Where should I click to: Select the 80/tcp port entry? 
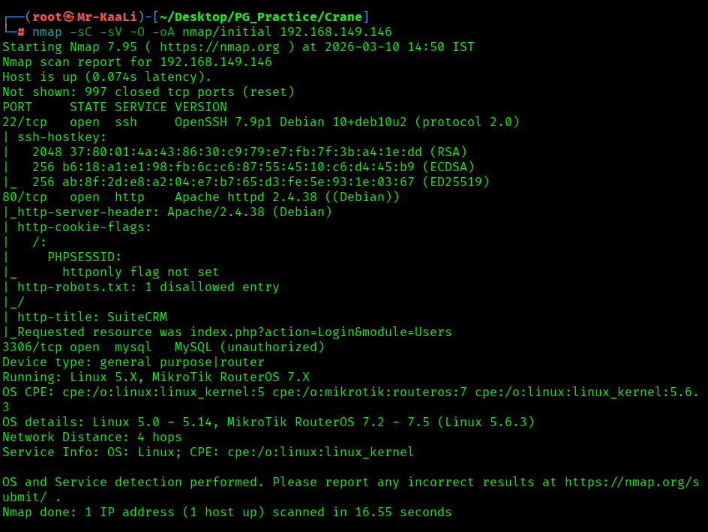28,197
